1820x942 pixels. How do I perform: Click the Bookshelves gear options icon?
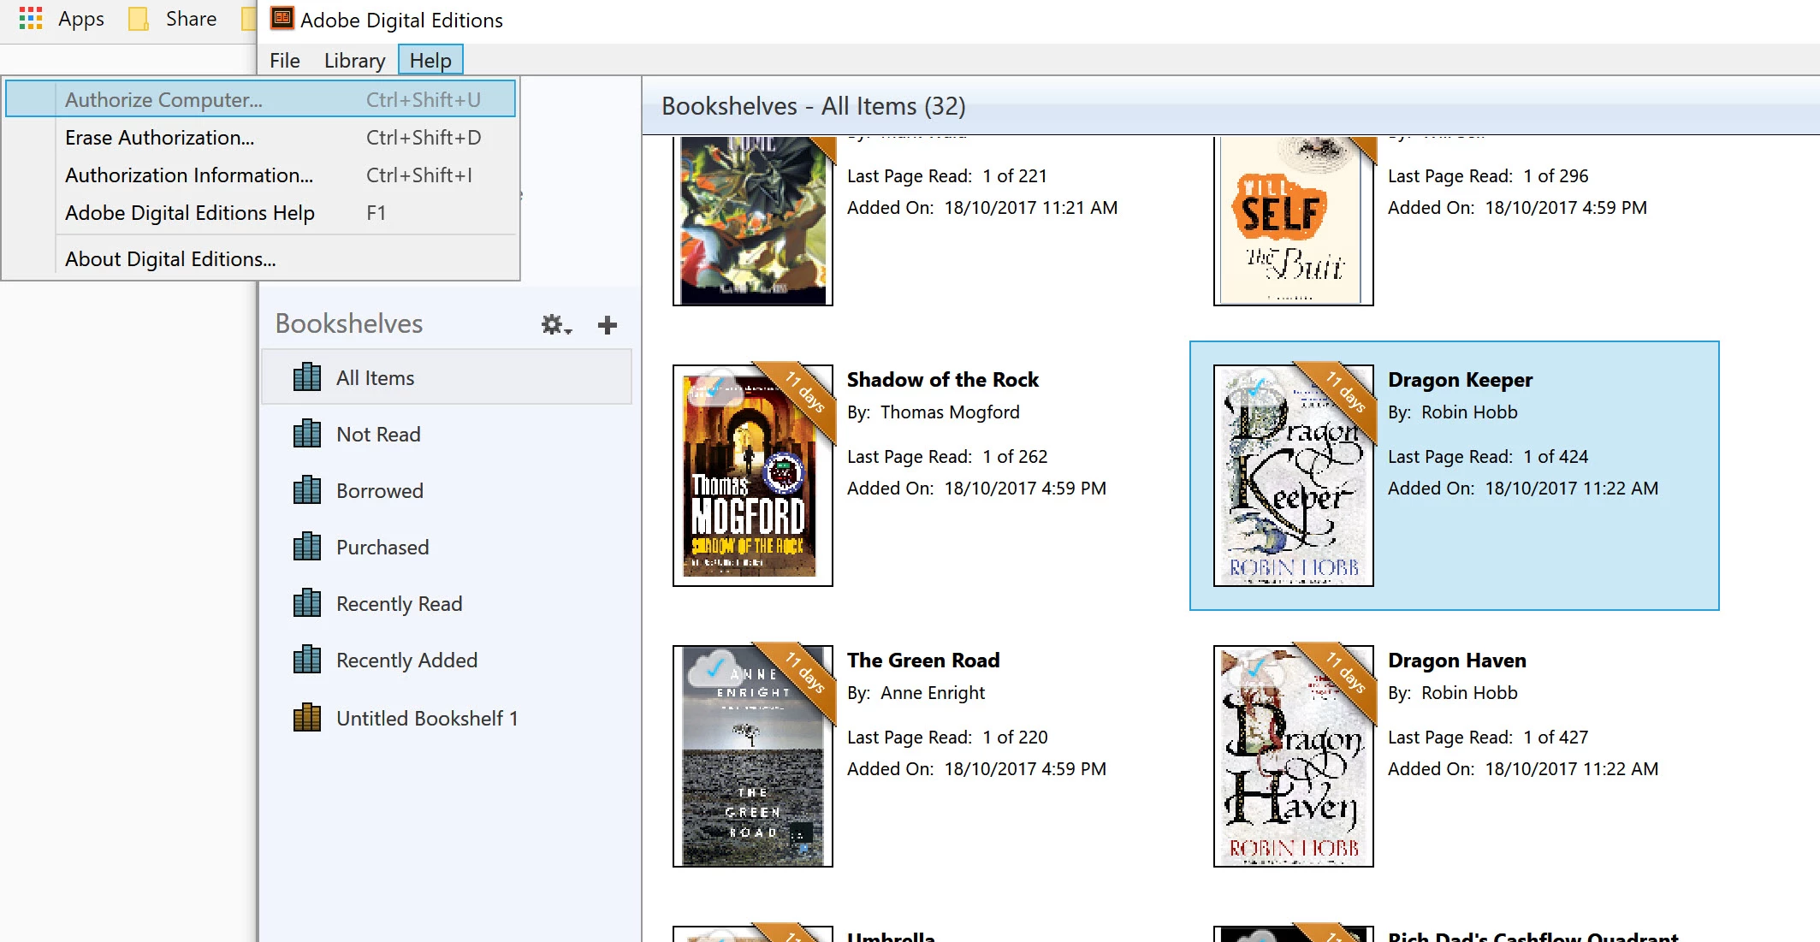[x=554, y=325]
